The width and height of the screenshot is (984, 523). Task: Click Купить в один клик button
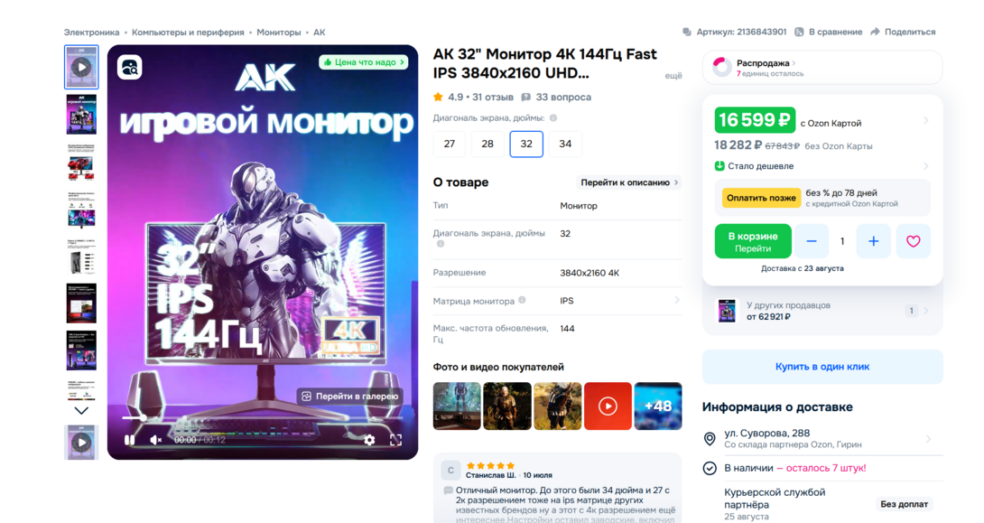point(822,367)
